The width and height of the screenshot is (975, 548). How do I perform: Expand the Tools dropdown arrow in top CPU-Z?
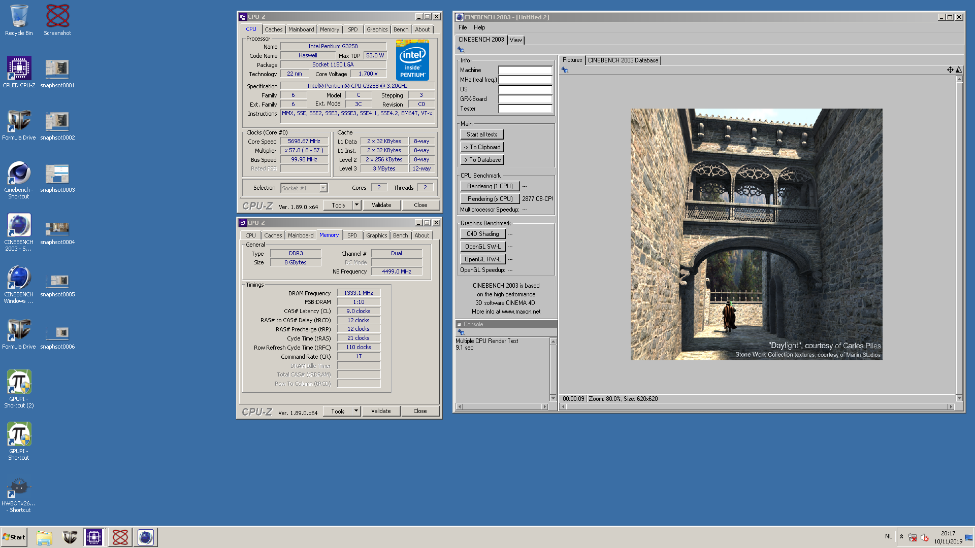click(356, 205)
